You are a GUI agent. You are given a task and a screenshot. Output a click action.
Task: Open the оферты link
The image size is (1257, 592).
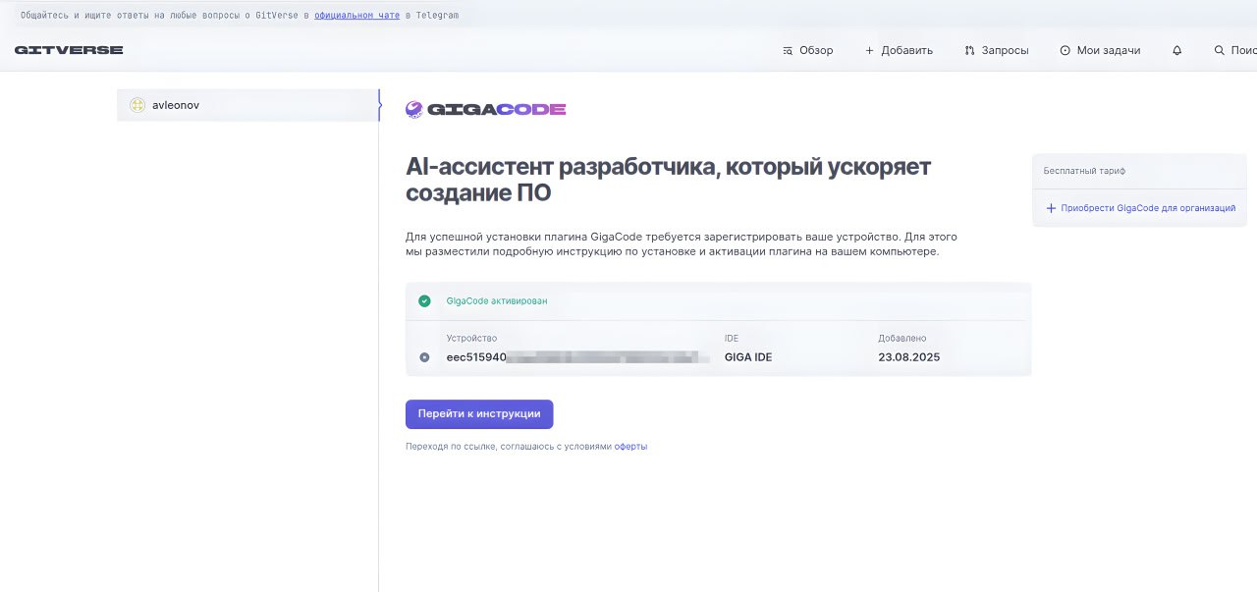(x=630, y=447)
